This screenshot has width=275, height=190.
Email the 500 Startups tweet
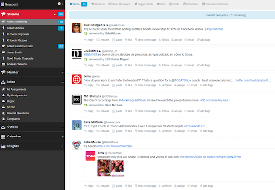pos(190,111)
